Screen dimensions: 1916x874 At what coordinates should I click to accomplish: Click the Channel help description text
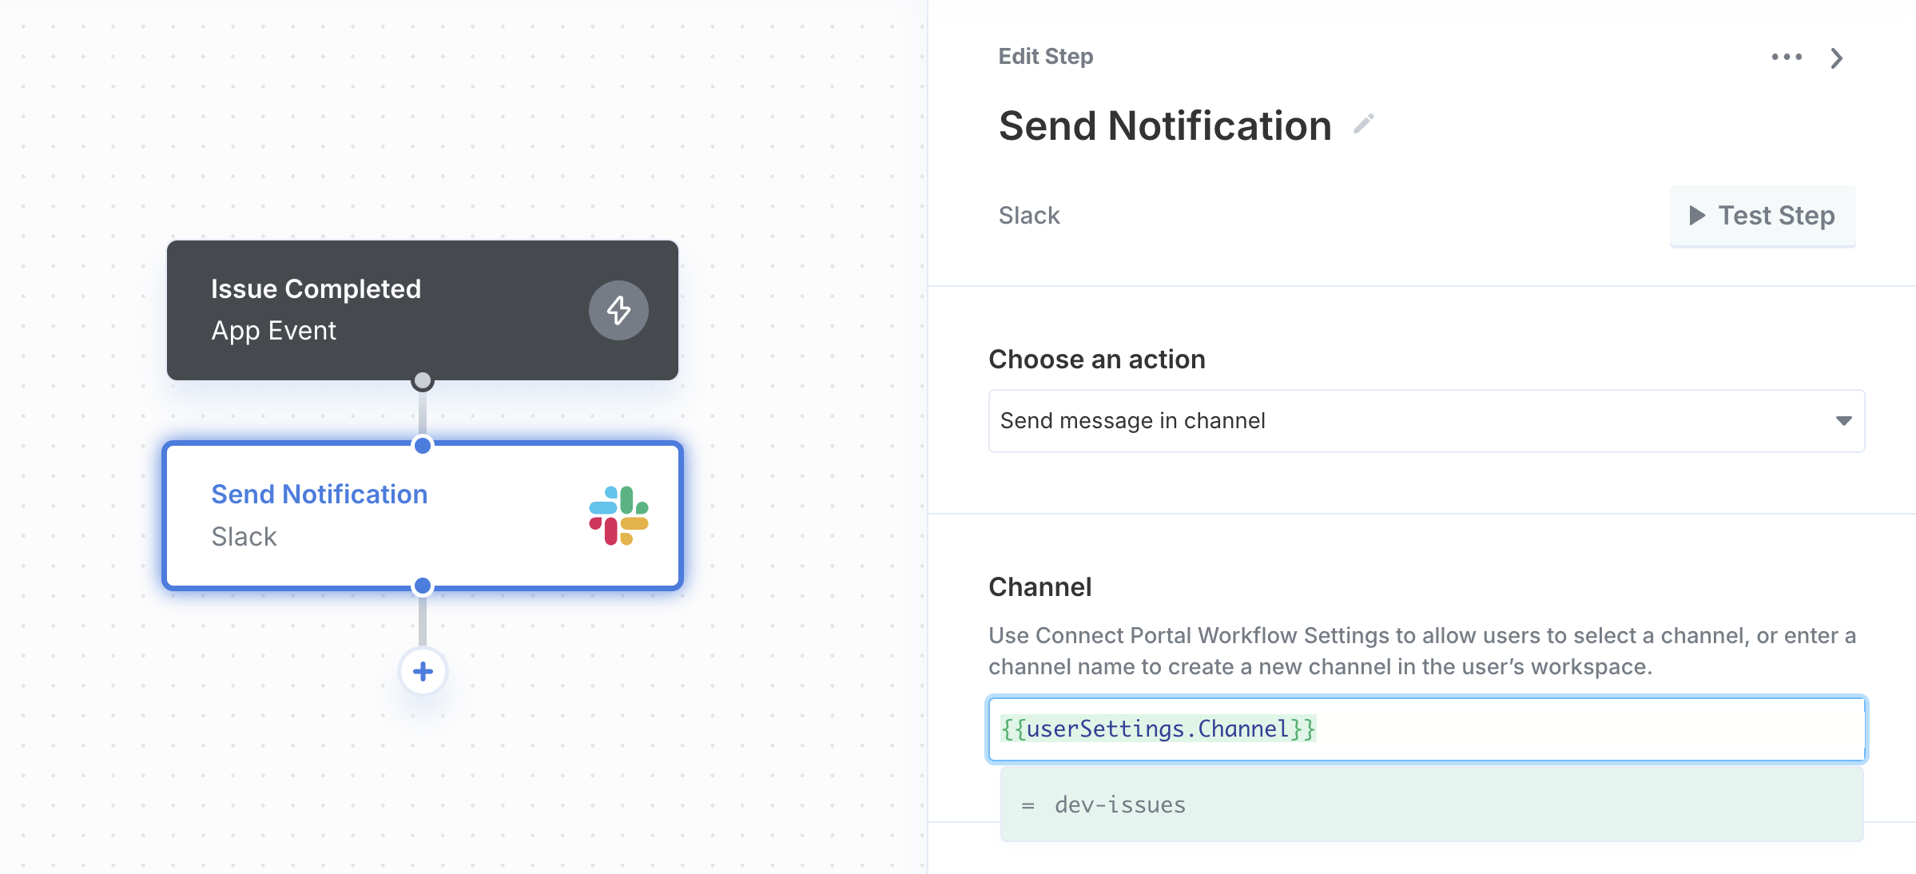1422,651
